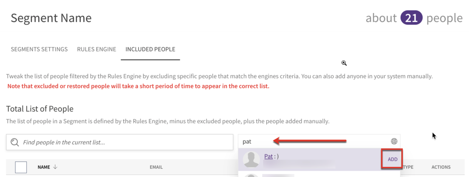The width and height of the screenshot is (469, 177).
Task: Click the second suggestion's avatar below Pat
Action: coord(252,175)
